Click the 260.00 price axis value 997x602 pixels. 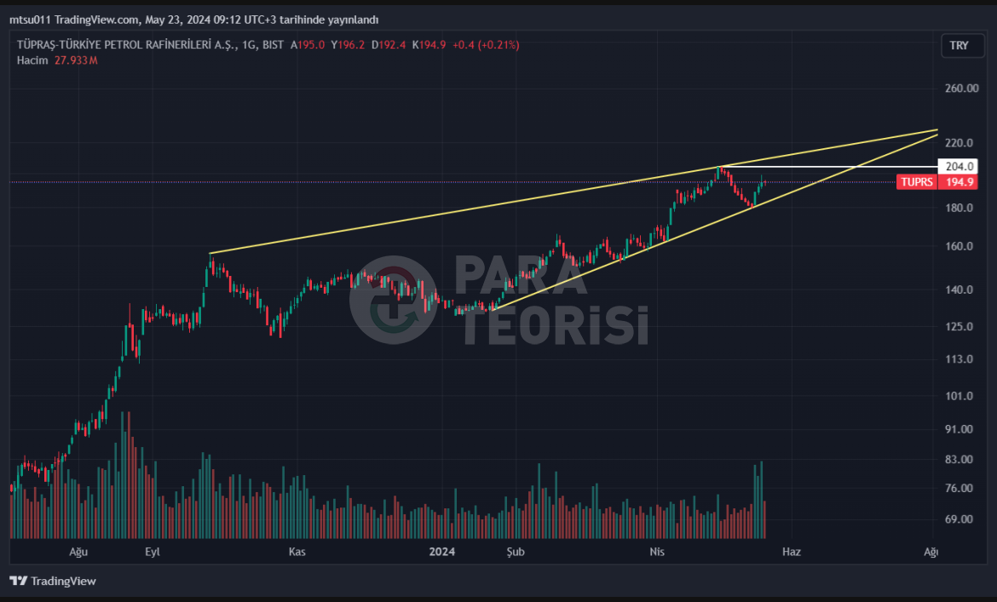click(x=961, y=89)
